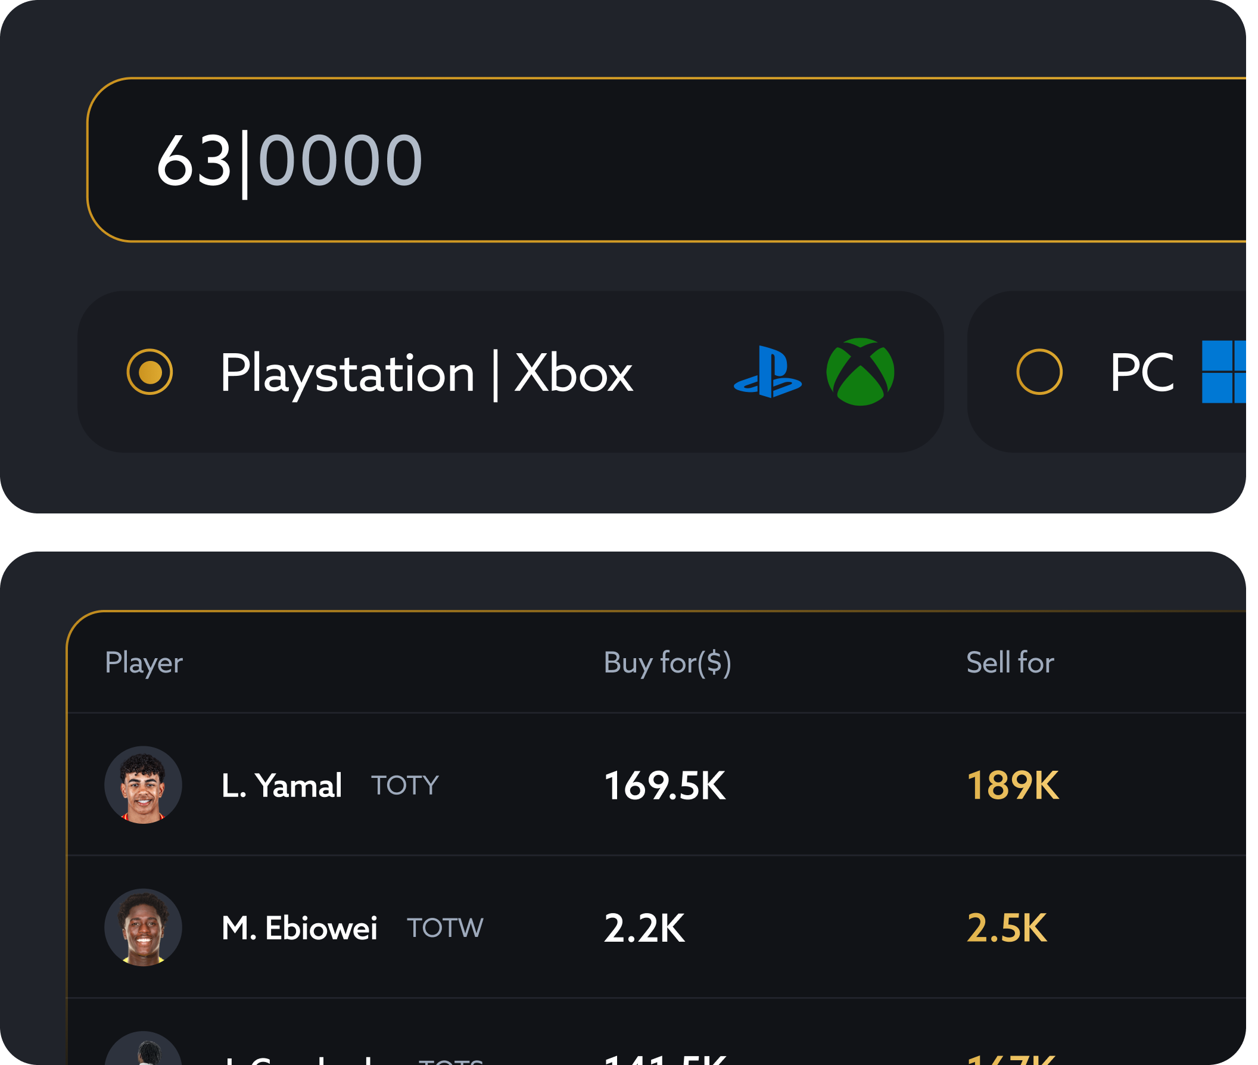
Task: Click the PlayStation logo icon
Action: 767,372
